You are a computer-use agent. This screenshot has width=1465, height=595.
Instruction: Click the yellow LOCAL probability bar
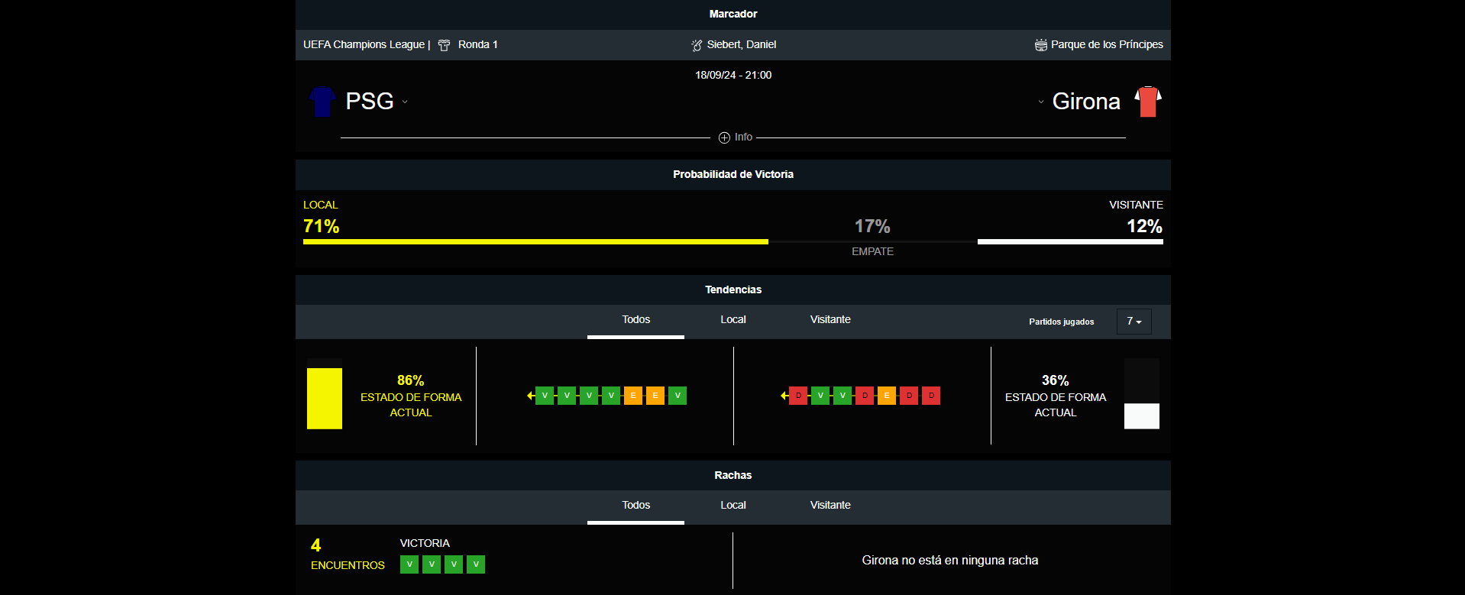click(535, 241)
